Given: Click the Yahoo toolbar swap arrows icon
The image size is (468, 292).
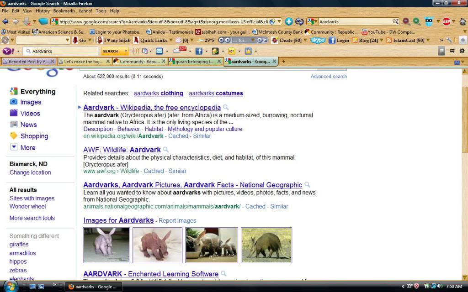Looking at the screenshot, I should pyautogui.click(x=452, y=51).
